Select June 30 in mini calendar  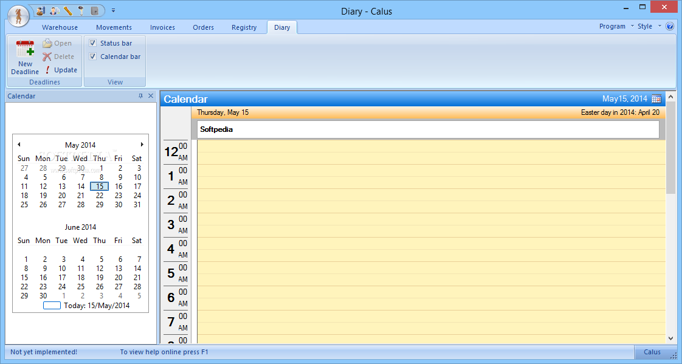point(43,296)
